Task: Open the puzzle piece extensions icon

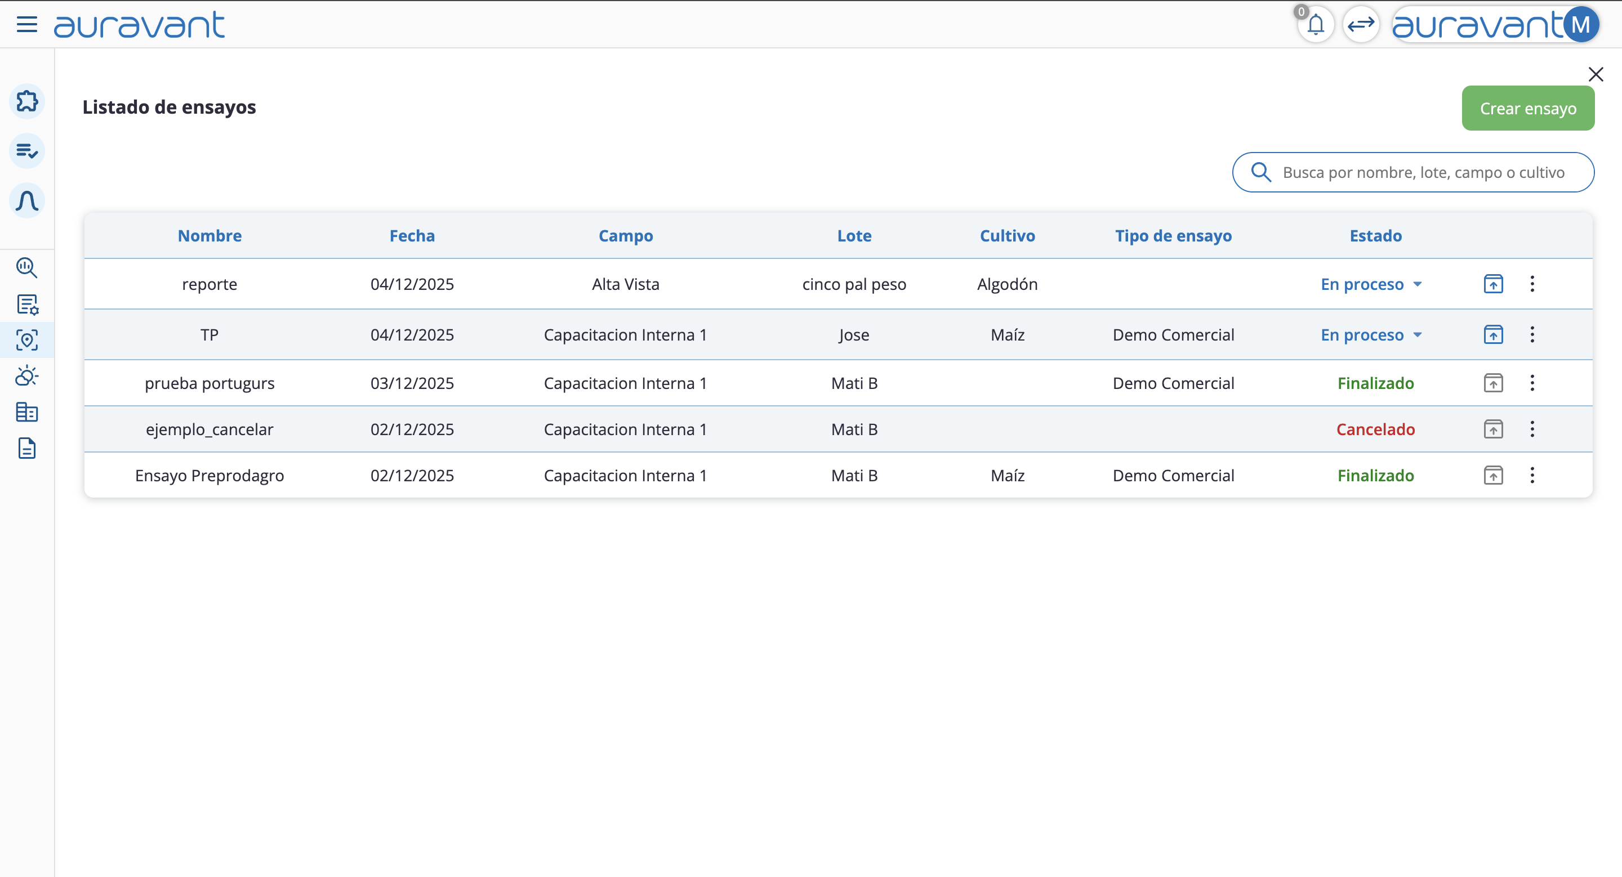Action: (27, 101)
